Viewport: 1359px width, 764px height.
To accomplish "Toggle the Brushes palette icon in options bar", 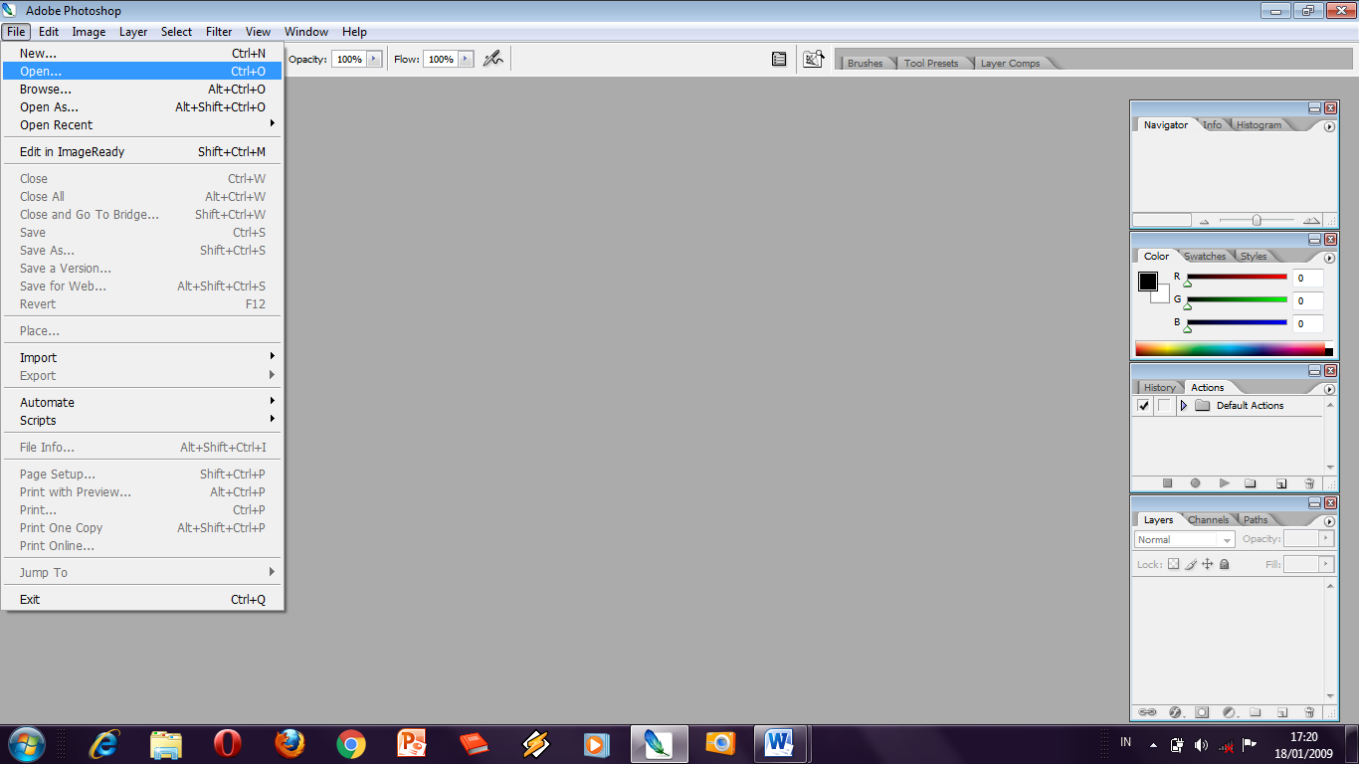I will point(779,59).
